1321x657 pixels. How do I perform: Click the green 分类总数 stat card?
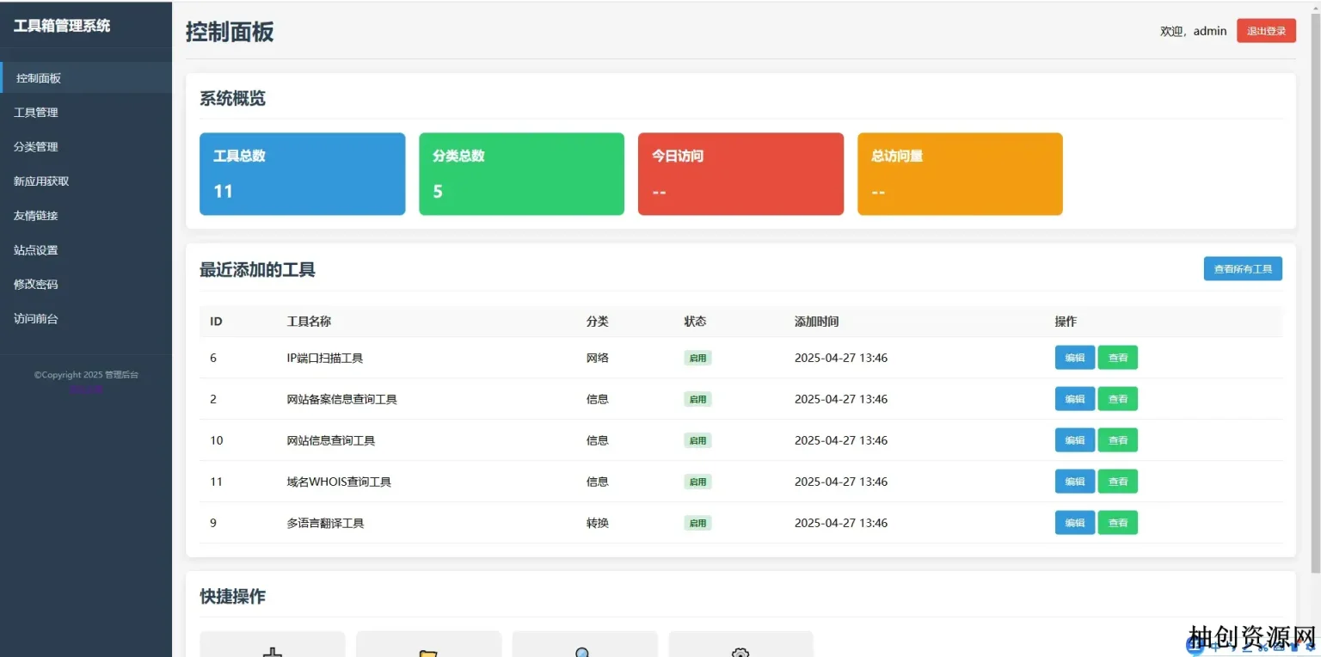(x=521, y=174)
